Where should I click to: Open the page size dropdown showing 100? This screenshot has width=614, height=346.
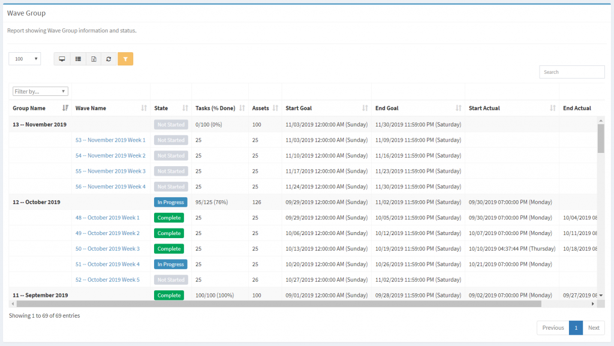coord(24,58)
